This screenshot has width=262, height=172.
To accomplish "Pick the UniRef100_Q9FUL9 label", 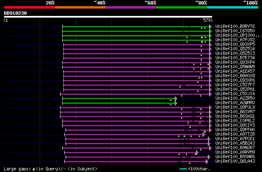I will coord(235,107).
